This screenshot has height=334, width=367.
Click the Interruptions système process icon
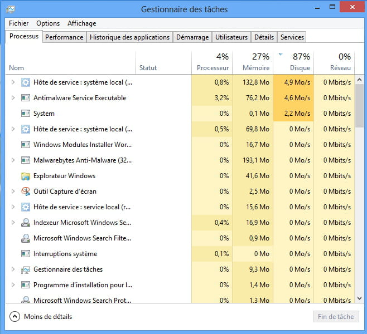25,254
